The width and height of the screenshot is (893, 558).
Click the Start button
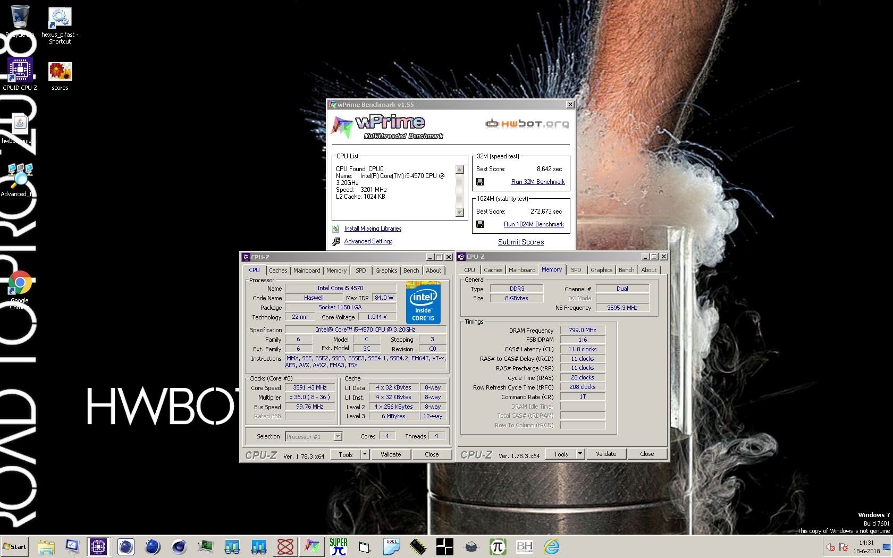[14, 547]
